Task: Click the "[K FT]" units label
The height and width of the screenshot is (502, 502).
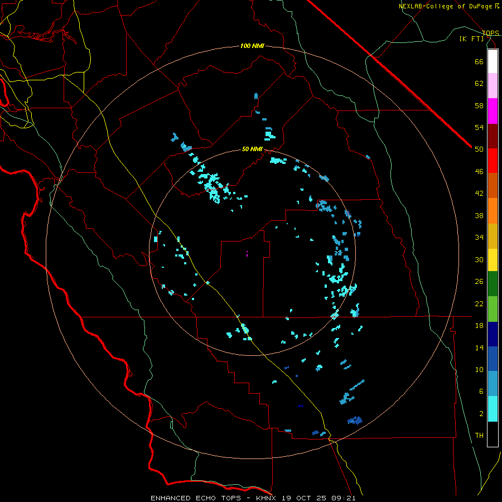Action: point(471,38)
